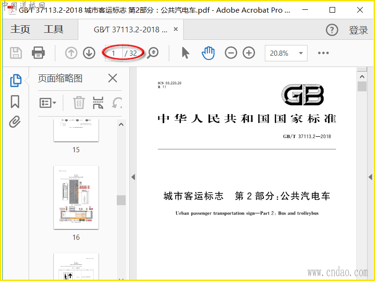Click the insert/extract pages scissors icon
The image size is (375, 281).
click(98, 103)
